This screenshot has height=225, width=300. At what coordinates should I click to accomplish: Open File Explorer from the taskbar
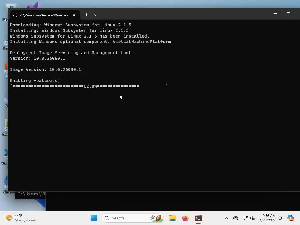click(x=172, y=218)
